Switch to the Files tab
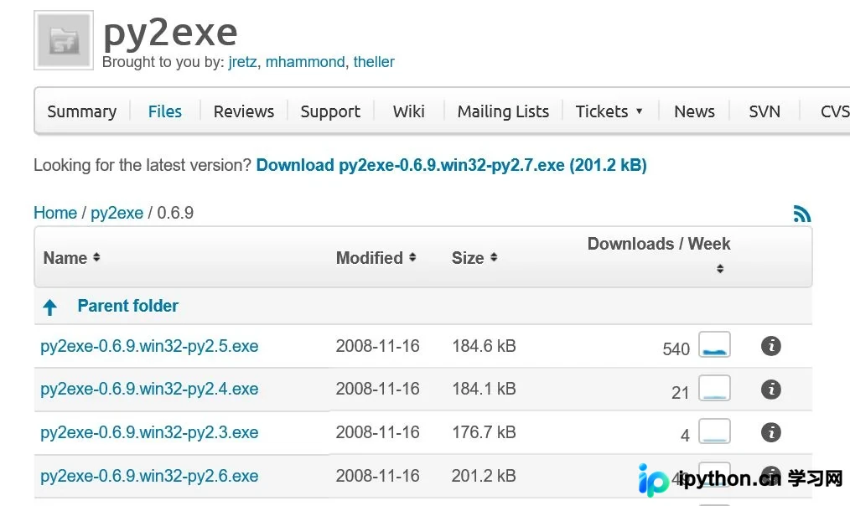The height and width of the screenshot is (506, 850). coord(165,111)
